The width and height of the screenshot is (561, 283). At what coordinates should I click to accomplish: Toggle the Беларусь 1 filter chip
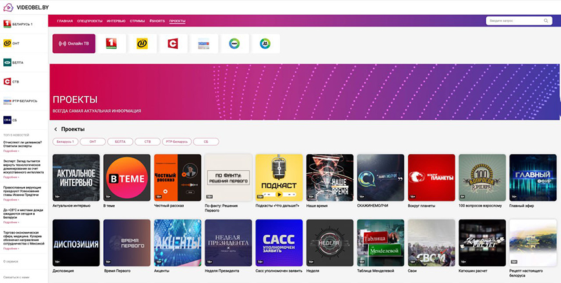(x=66, y=141)
